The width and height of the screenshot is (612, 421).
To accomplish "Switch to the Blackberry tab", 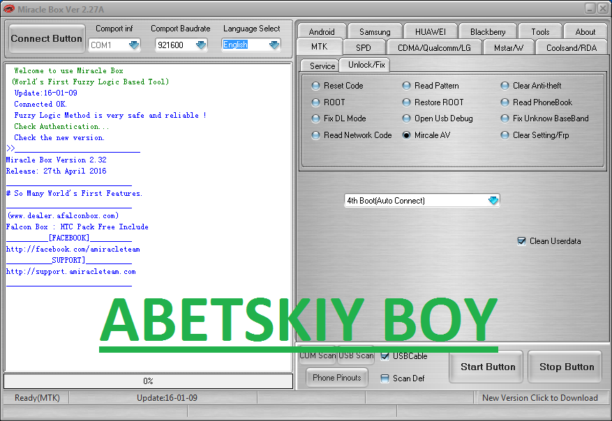I will coord(488,31).
